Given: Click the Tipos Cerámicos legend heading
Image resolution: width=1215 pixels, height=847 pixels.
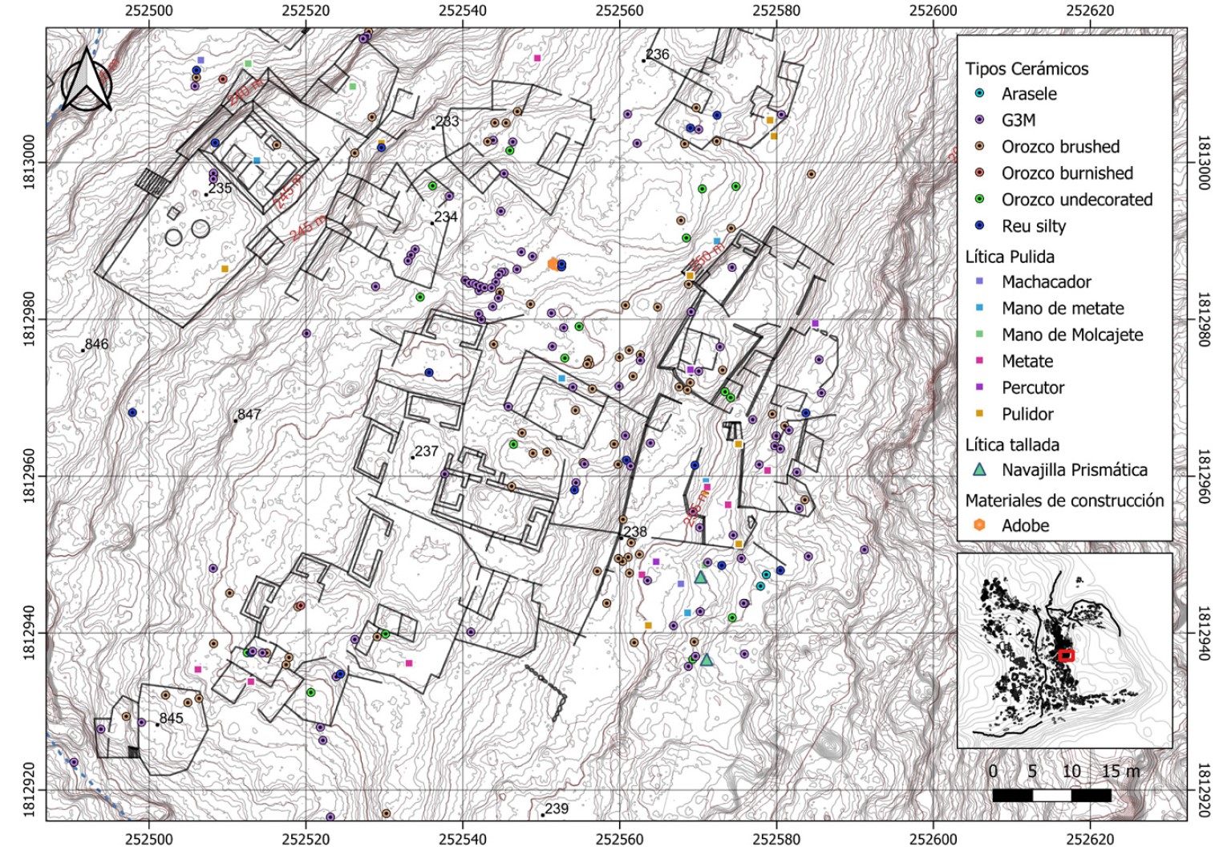Looking at the screenshot, I should pyautogui.click(x=1027, y=69).
